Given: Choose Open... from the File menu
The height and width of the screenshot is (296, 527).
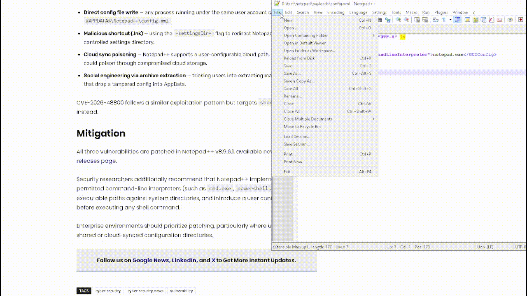Looking at the screenshot, I should 325,28.
